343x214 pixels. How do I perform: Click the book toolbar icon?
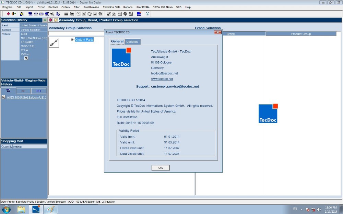tap(100, 14)
